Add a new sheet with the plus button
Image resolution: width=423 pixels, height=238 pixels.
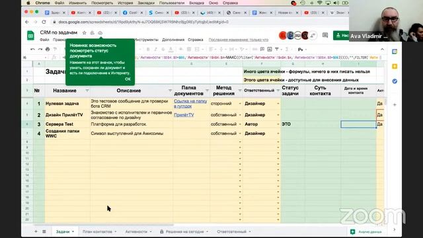pos(36,231)
